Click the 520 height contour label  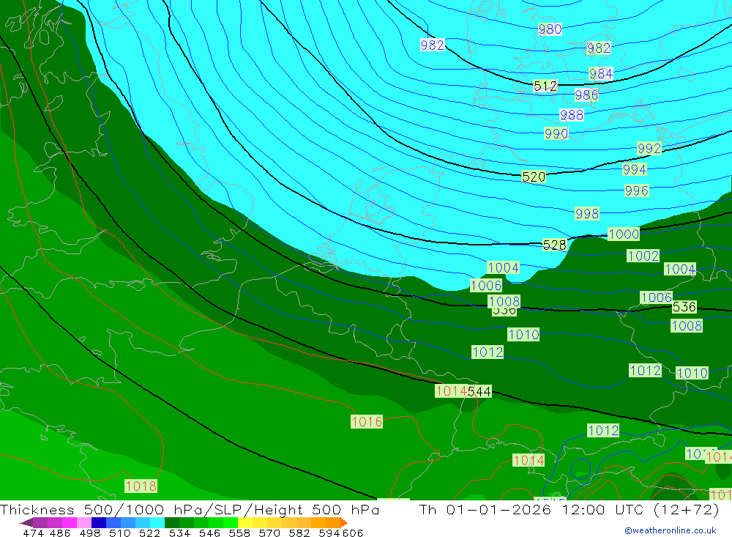pos(534,177)
